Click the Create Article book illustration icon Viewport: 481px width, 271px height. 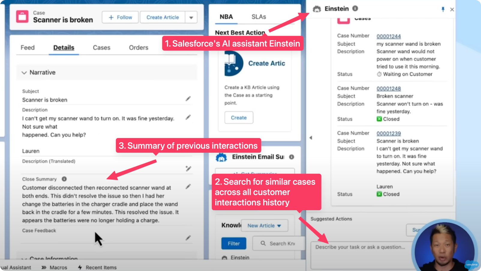(233, 63)
